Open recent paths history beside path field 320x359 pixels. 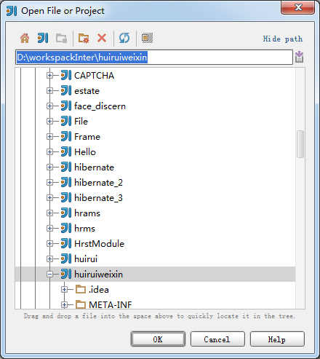coord(299,57)
